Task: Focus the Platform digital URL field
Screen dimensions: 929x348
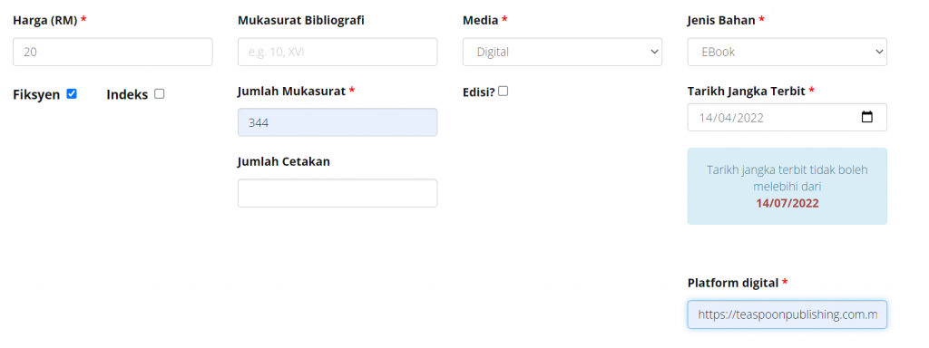Action: pos(787,314)
